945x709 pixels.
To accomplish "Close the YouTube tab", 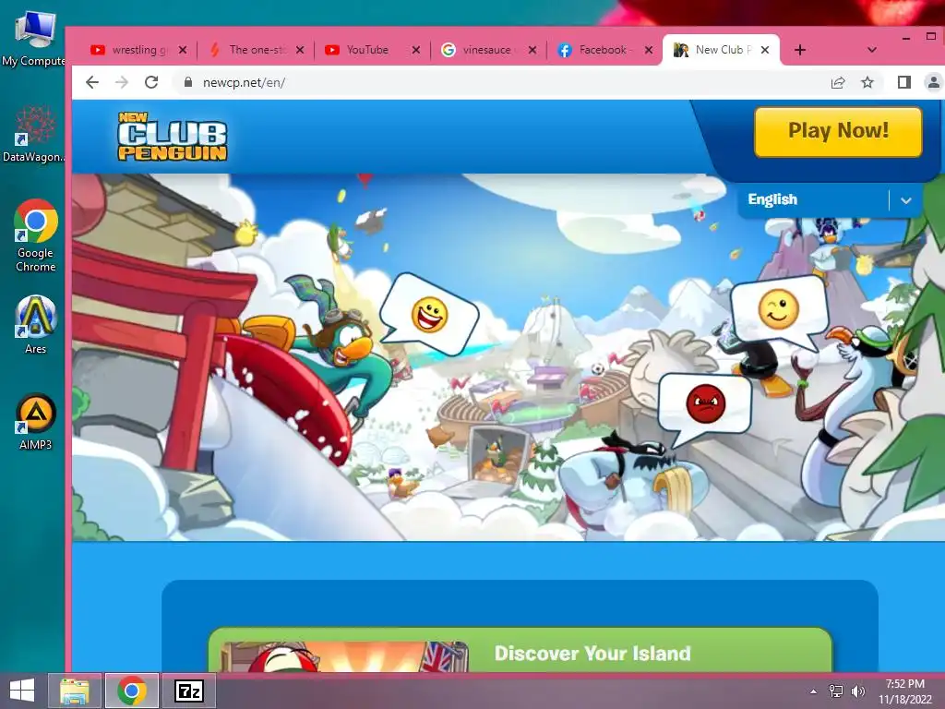I will point(416,50).
